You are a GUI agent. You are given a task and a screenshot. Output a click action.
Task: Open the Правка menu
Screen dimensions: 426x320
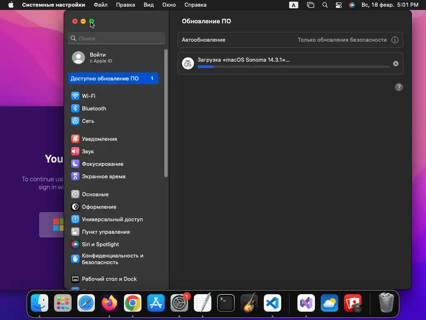coord(126,5)
